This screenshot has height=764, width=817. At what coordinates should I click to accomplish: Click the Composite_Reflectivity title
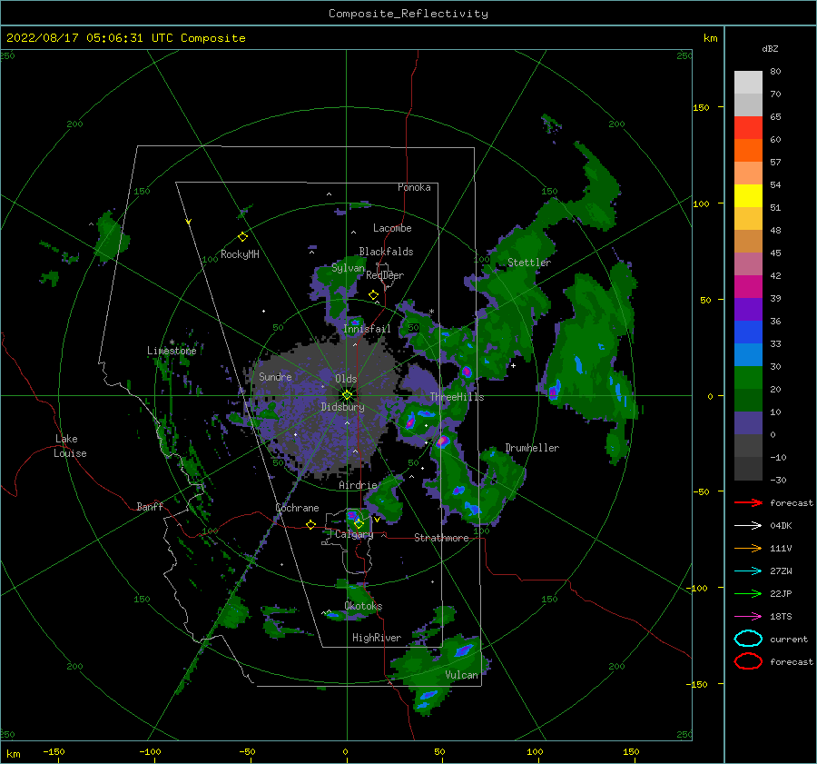pyautogui.click(x=408, y=14)
